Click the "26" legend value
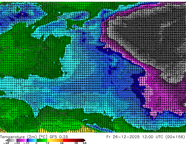This screenshot has width=186, height=144. click(x=62, y=143)
